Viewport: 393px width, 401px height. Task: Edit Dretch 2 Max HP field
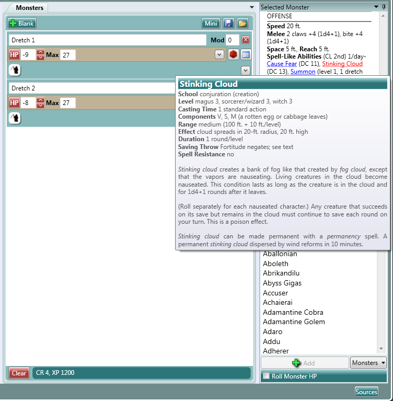[x=68, y=103]
